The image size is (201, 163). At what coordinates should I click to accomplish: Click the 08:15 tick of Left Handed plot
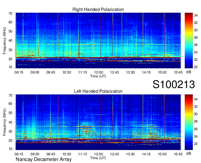pyautogui.click(x=19, y=154)
